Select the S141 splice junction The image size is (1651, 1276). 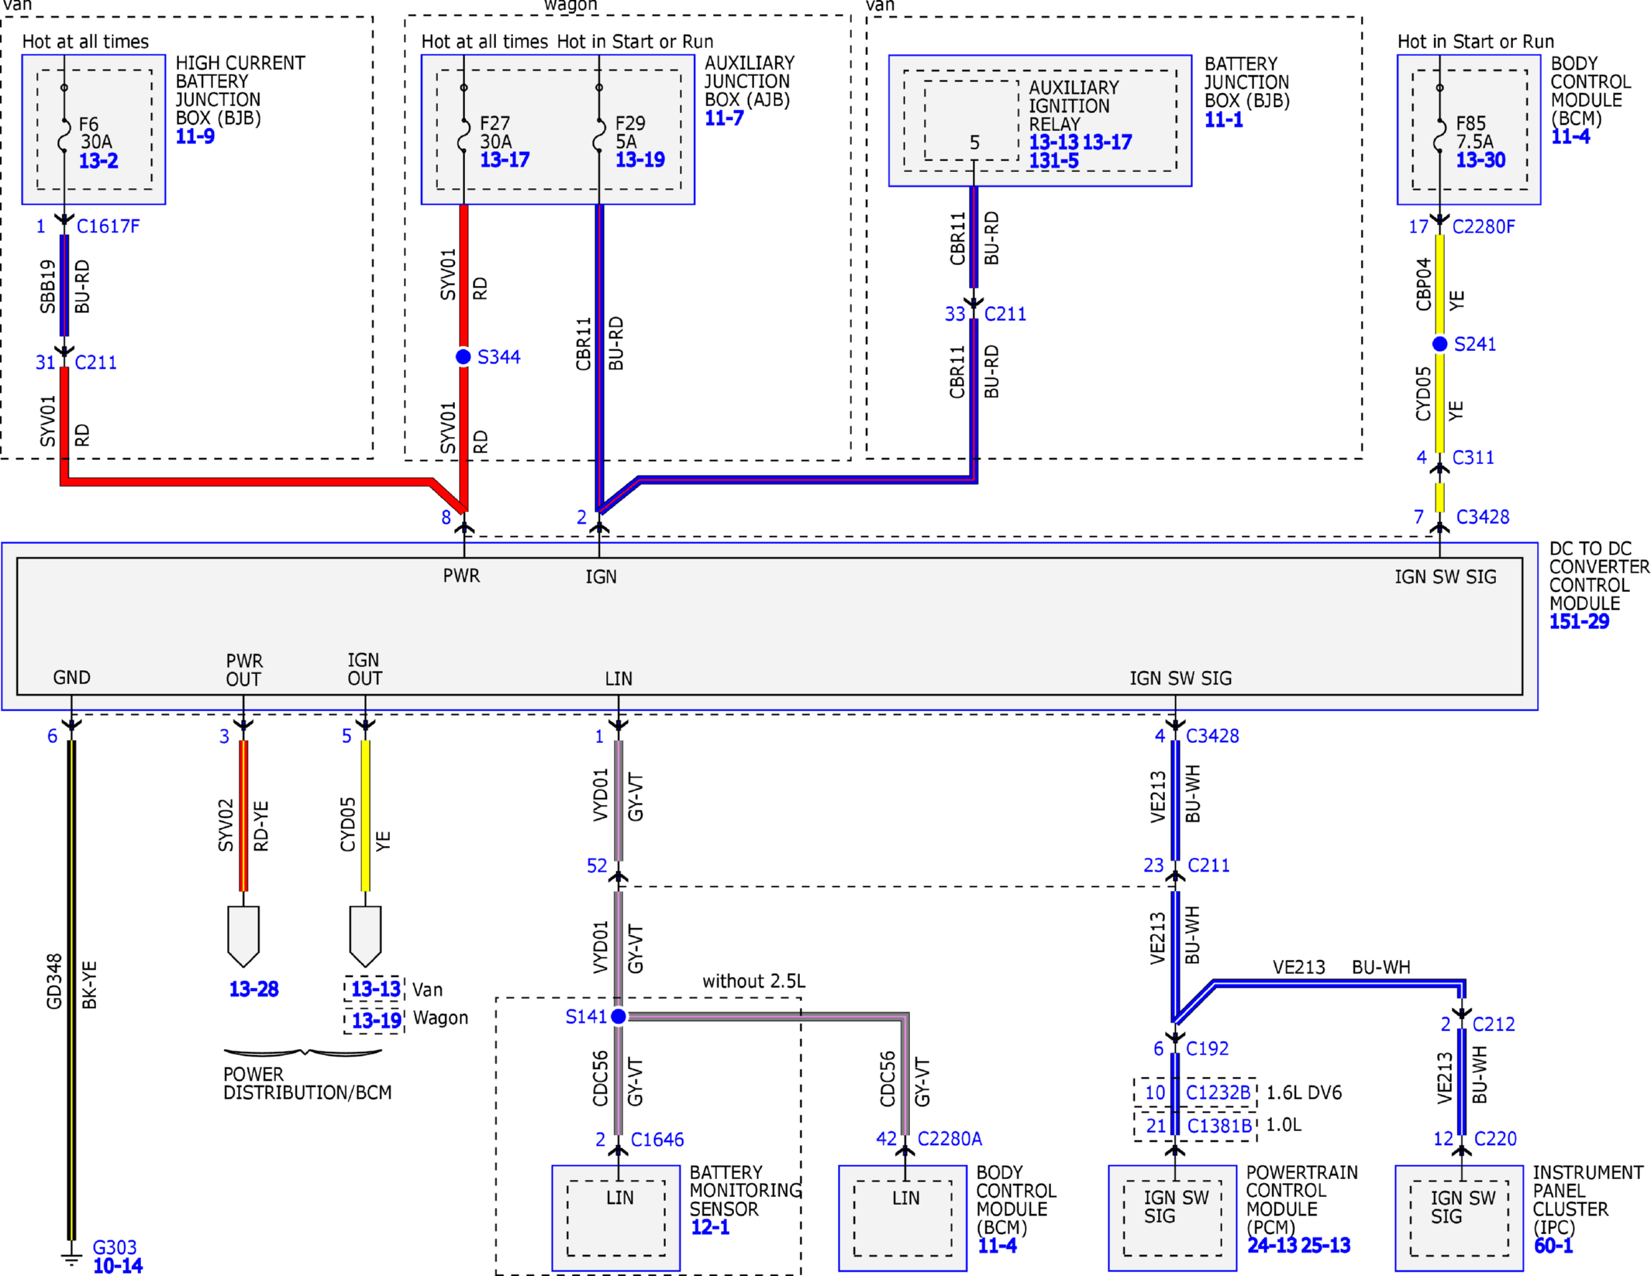tap(619, 1016)
